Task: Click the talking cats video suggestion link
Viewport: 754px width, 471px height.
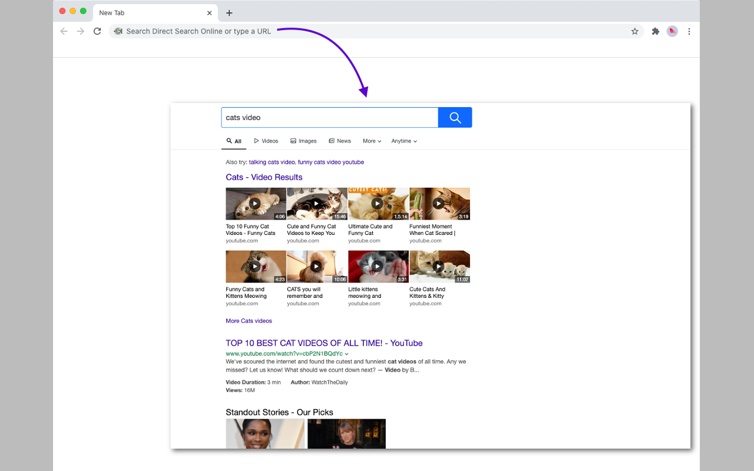Action: 272,161
